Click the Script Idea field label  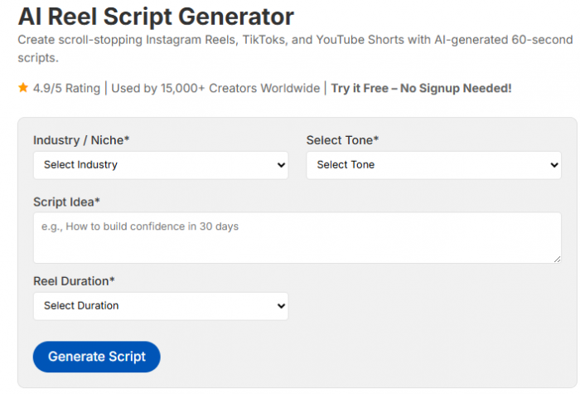[66, 202]
